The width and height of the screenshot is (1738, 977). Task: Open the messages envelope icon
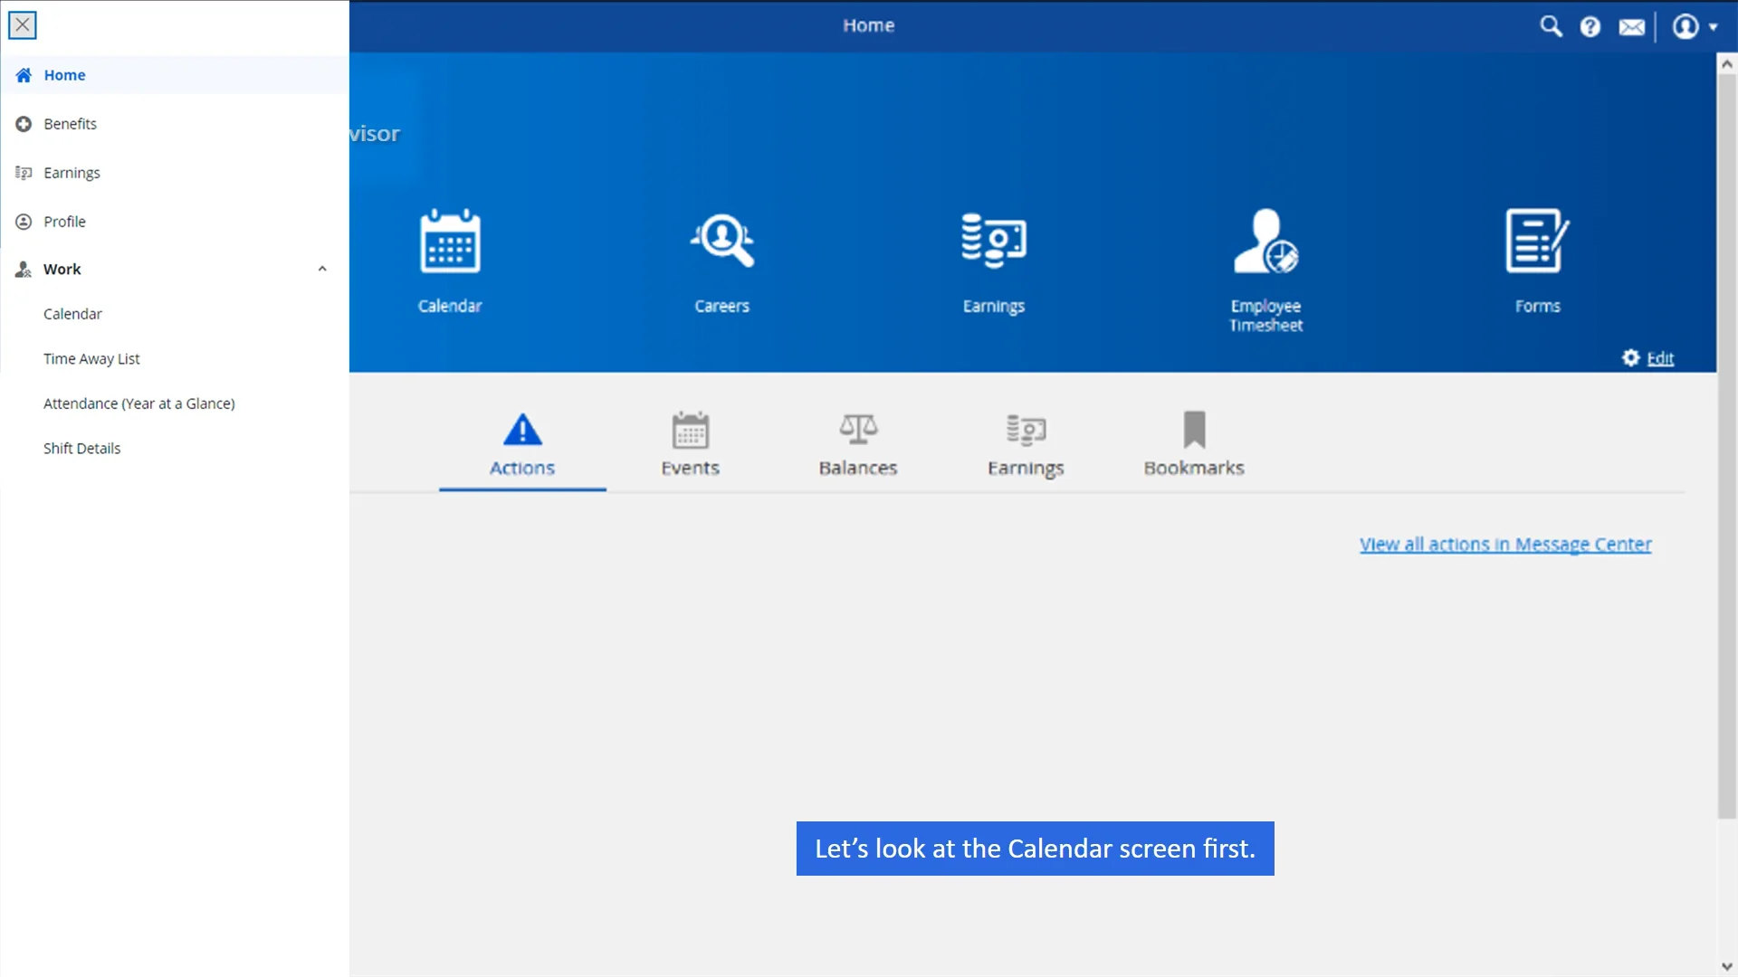pyautogui.click(x=1632, y=27)
